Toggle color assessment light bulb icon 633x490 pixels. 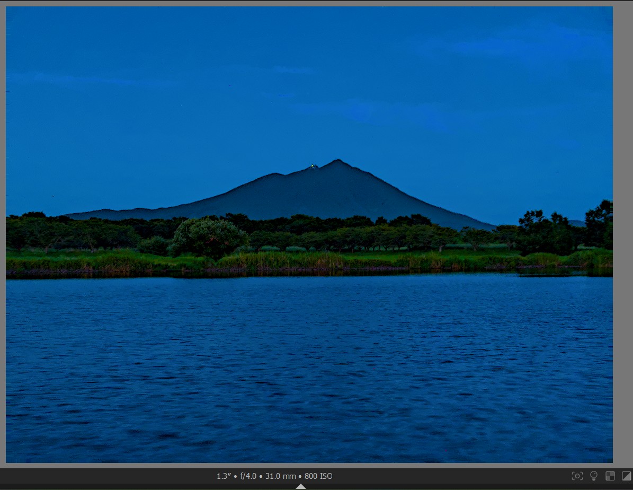(593, 476)
